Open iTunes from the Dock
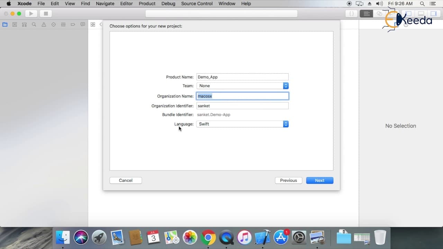Screen dimensions: 443x249 [244, 237]
